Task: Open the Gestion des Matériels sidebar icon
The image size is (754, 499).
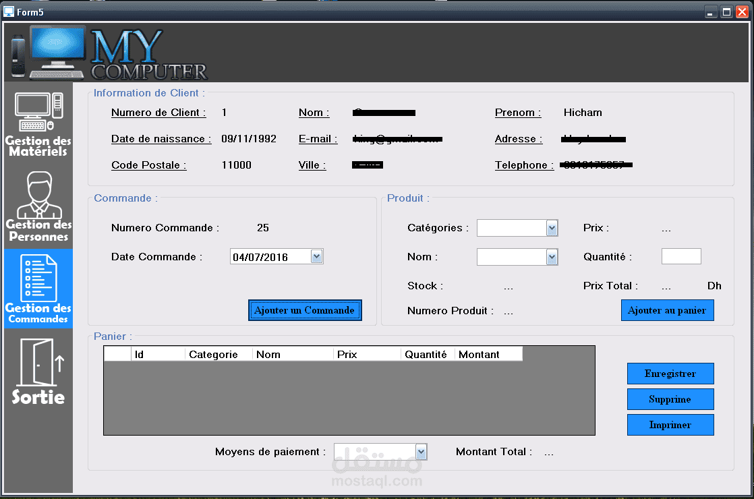Action: point(38,123)
